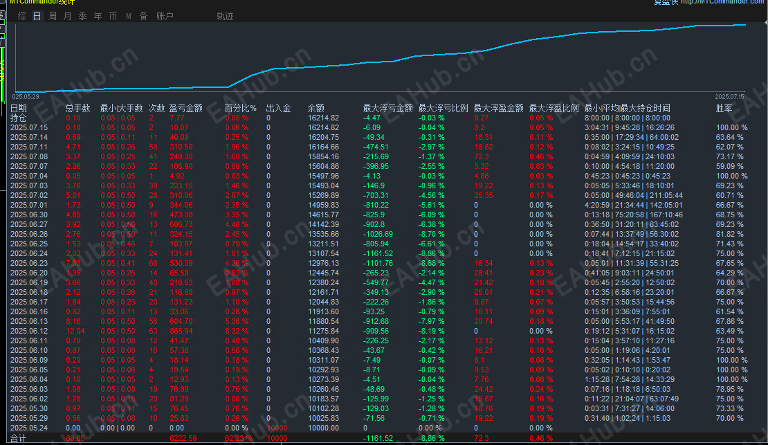The width and height of the screenshot is (768, 445).
Task: Click chart end date label 2025.07.15
Action: (x=729, y=97)
